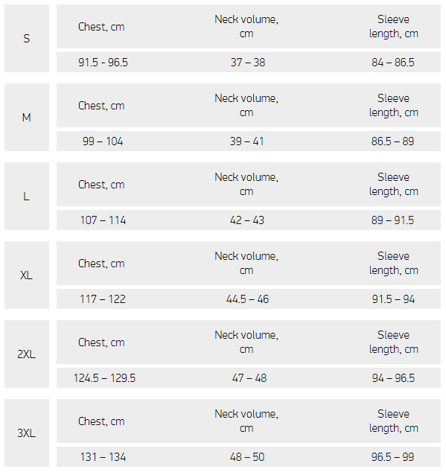The height and width of the screenshot is (472, 446).
Task: Click neck volume value 42 – 43
Action: [x=247, y=220]
